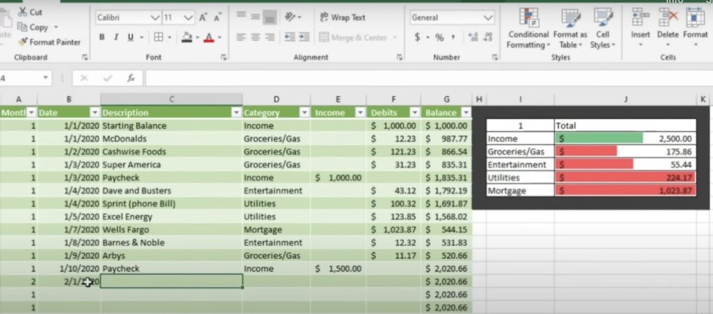Select column D header
This screenshot has width=713, height=314.
coord(276,99)
